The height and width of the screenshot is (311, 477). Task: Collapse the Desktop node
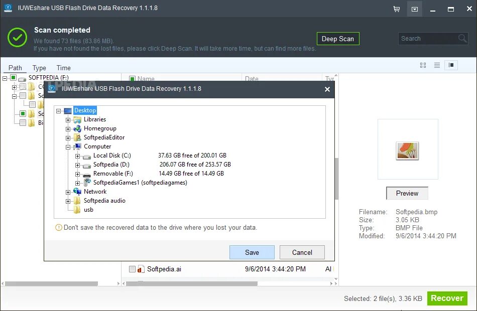click(x=58, y=111)
